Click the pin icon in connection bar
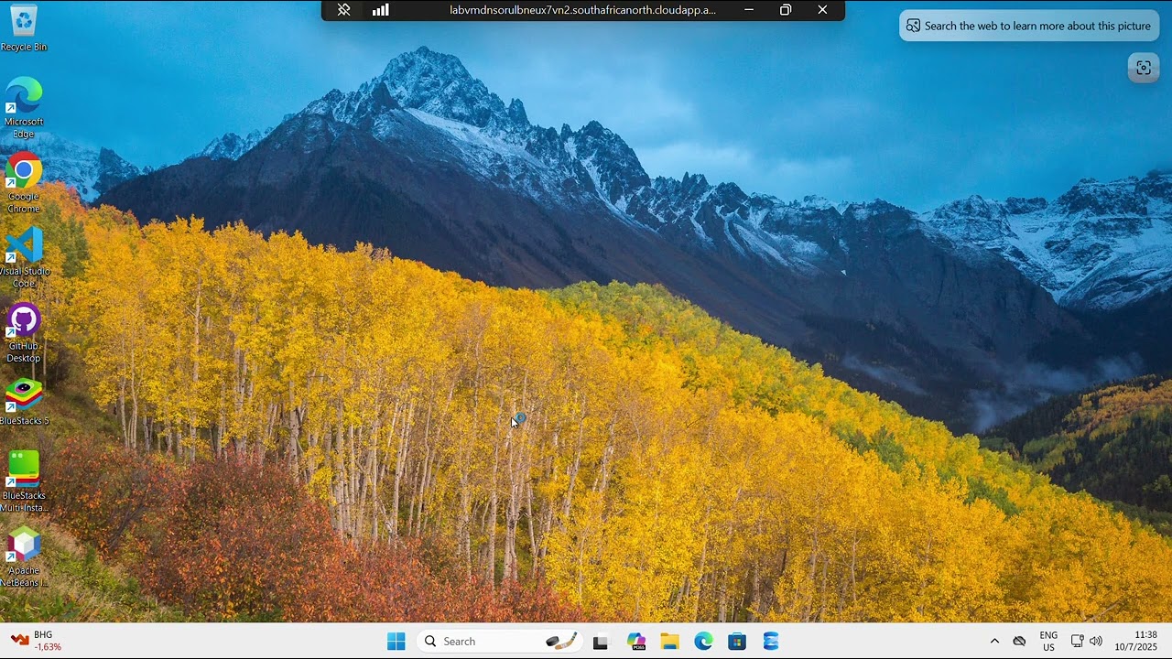1172x659 pixels. [344, 10]
